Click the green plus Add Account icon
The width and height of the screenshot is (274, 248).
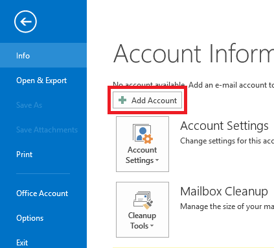click(x=122, y=100)
